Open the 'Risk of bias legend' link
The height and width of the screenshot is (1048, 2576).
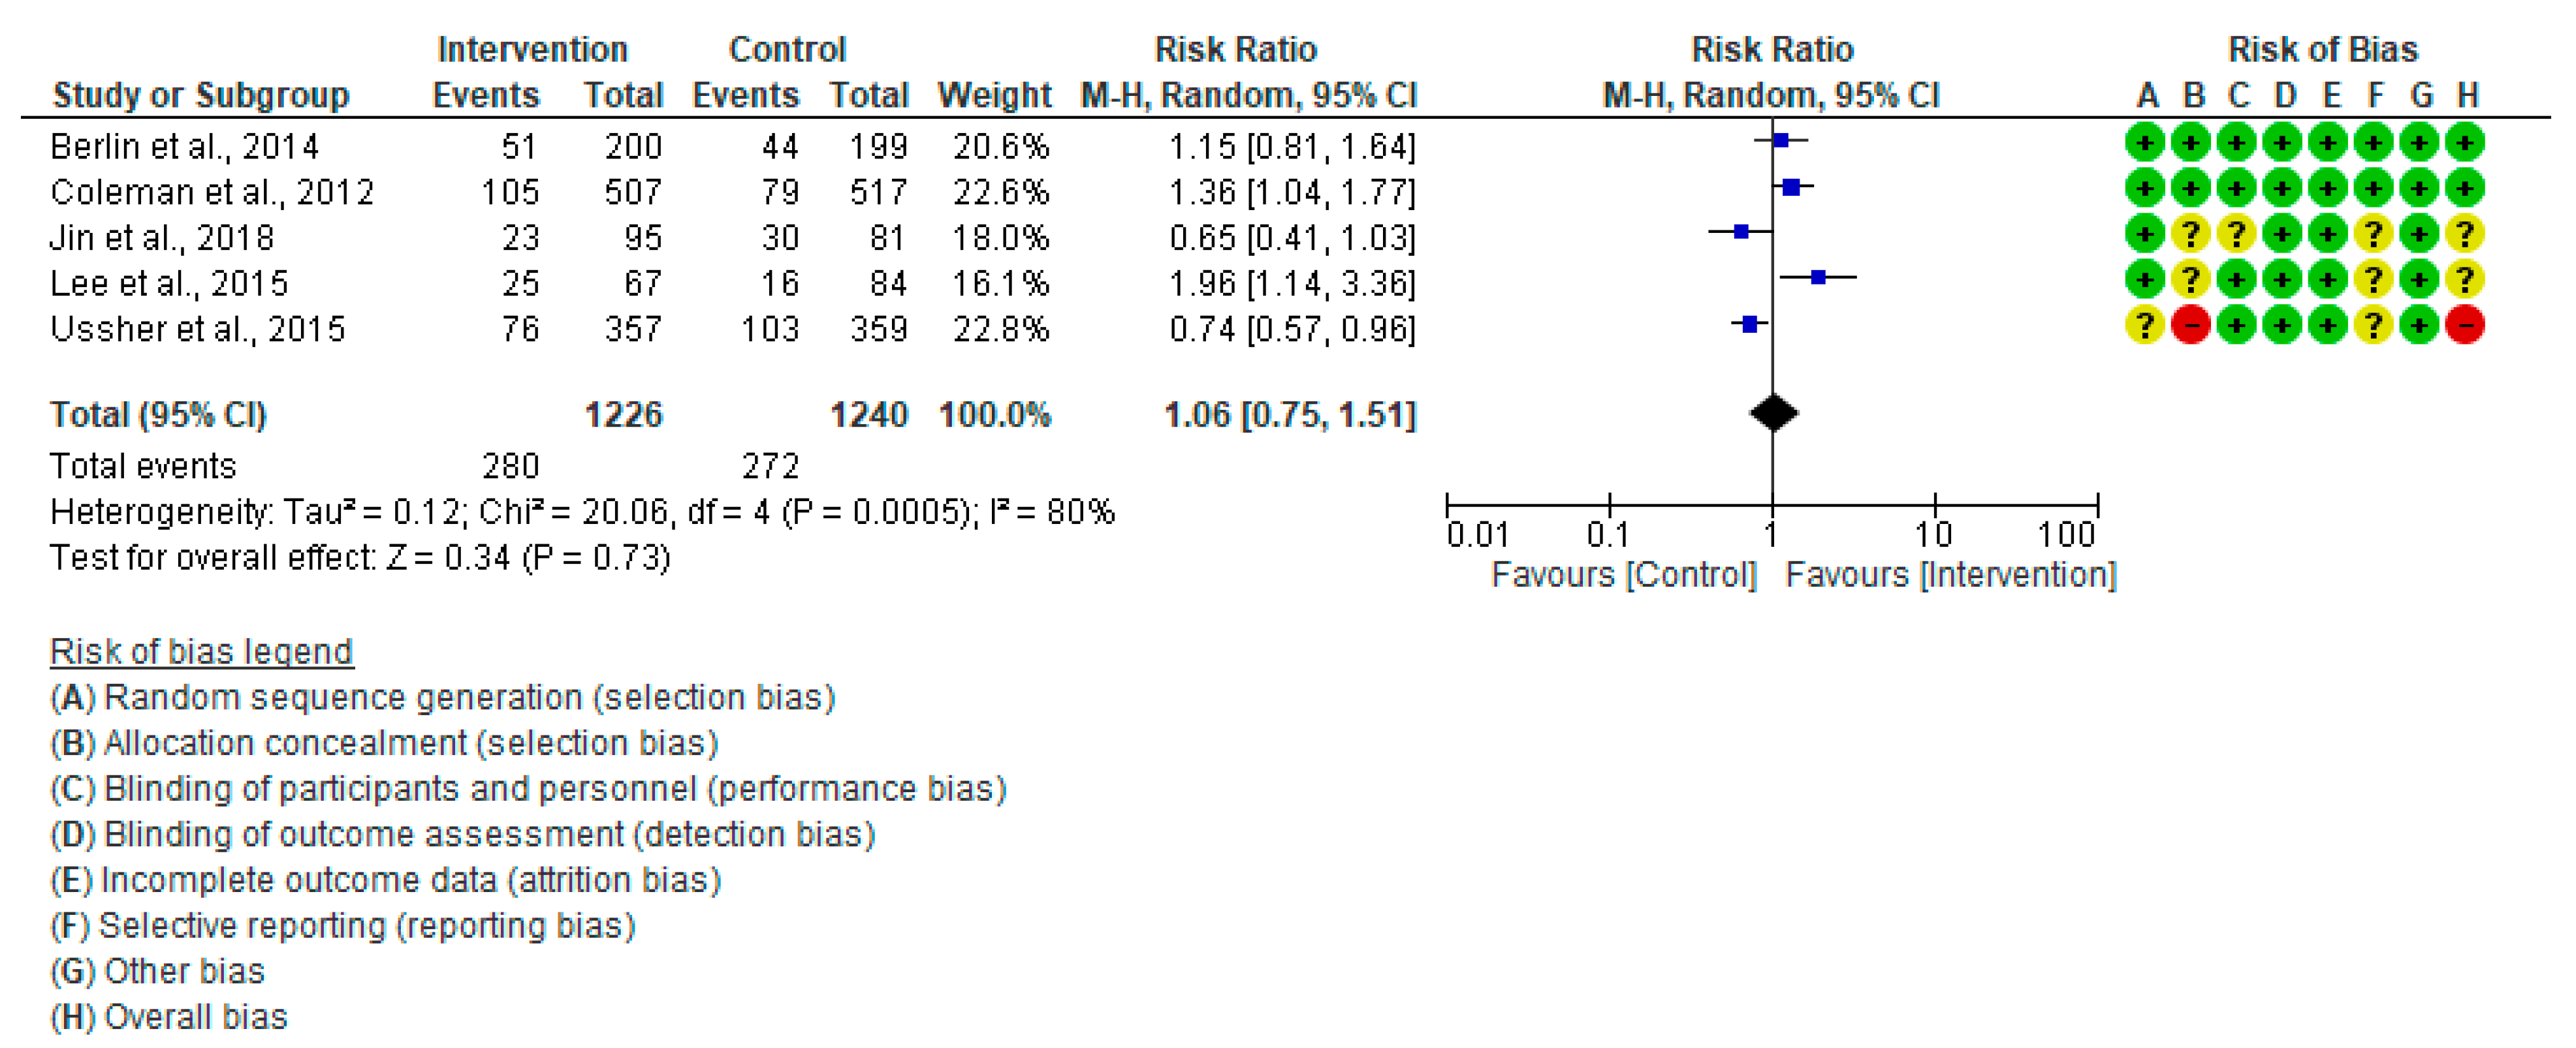click(201, 651)
